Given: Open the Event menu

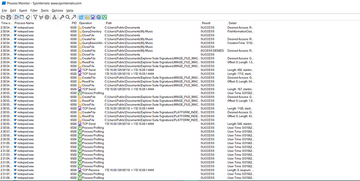Looking at the screenshot, I should (23, 10).
